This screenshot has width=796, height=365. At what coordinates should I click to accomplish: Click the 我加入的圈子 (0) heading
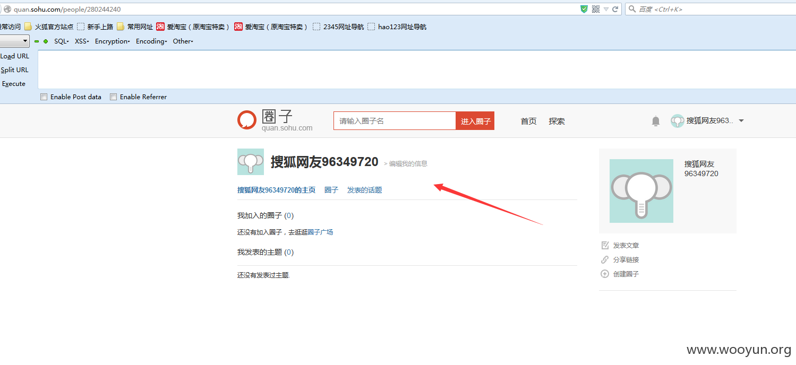pyautogui.click(x=266, y=215)
